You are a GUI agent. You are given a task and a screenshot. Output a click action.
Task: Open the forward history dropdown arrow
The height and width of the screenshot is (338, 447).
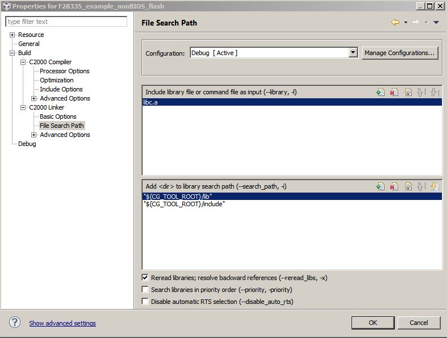tap(426, 23)
